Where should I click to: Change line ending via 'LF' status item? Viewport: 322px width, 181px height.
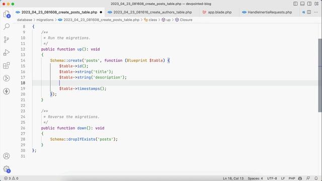[x=283, y=178]
